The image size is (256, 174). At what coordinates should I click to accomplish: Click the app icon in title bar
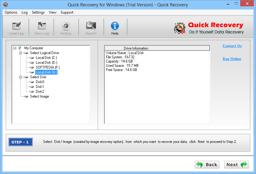pos(5,5)
